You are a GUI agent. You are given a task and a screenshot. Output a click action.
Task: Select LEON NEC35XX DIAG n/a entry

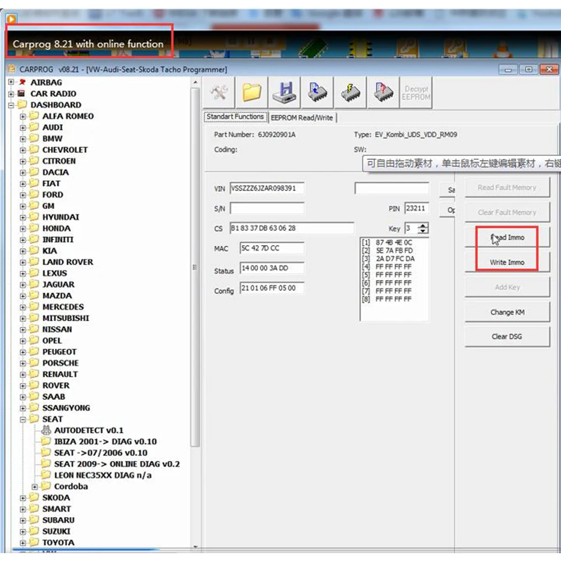pos(103,475)
